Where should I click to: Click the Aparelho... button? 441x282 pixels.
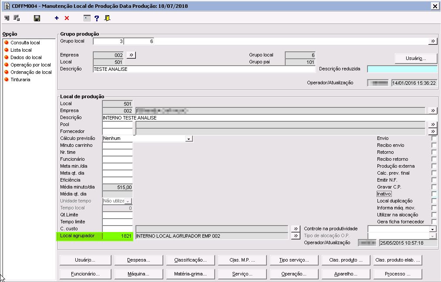click(x=346, y=274)
